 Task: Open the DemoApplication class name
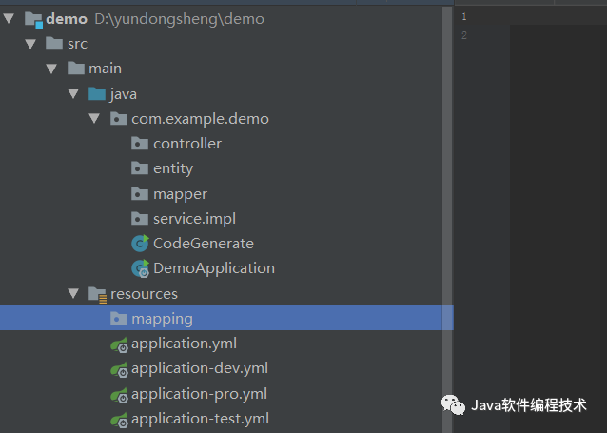point(214,268)
